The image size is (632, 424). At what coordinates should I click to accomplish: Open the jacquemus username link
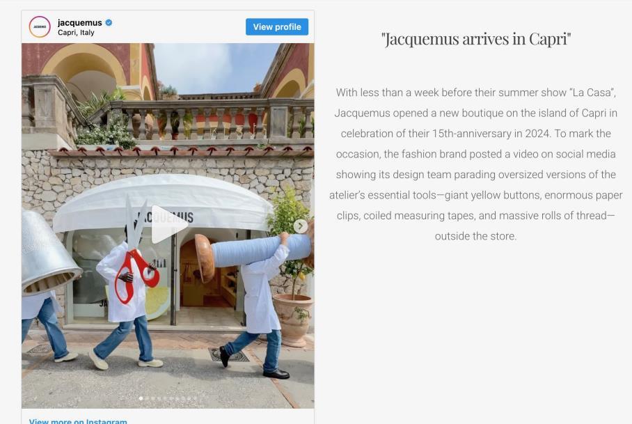pyautogui.click(x=80, y=22)
